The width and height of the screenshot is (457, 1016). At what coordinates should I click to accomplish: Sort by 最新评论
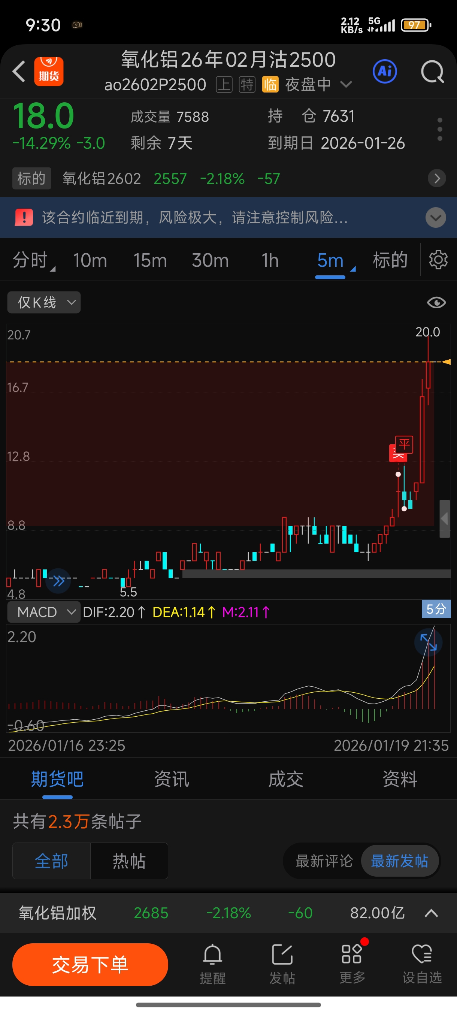point(324,861)
